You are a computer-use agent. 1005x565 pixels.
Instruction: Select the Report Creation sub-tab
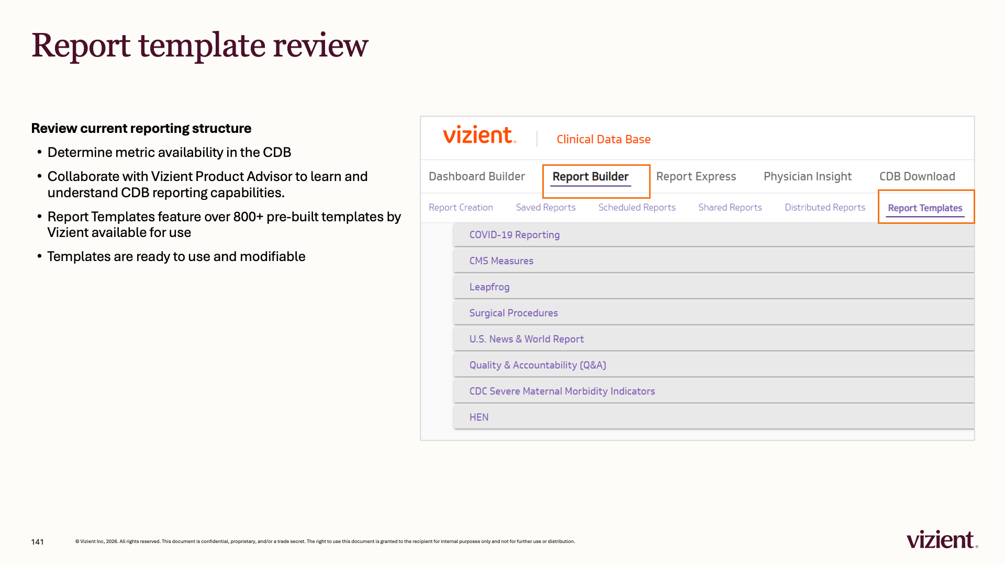tap(461, 207)
